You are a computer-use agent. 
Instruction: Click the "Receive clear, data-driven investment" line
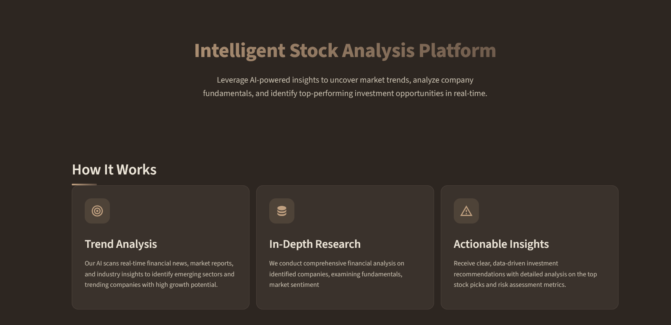(x=506, y=263)
